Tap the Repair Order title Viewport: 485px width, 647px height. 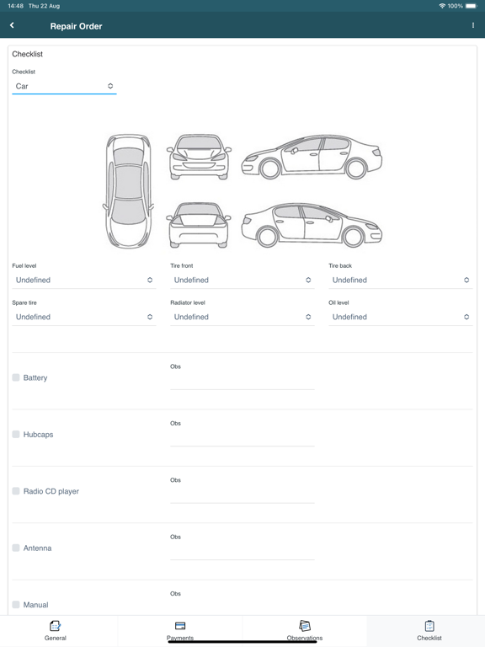pos(77,26)
